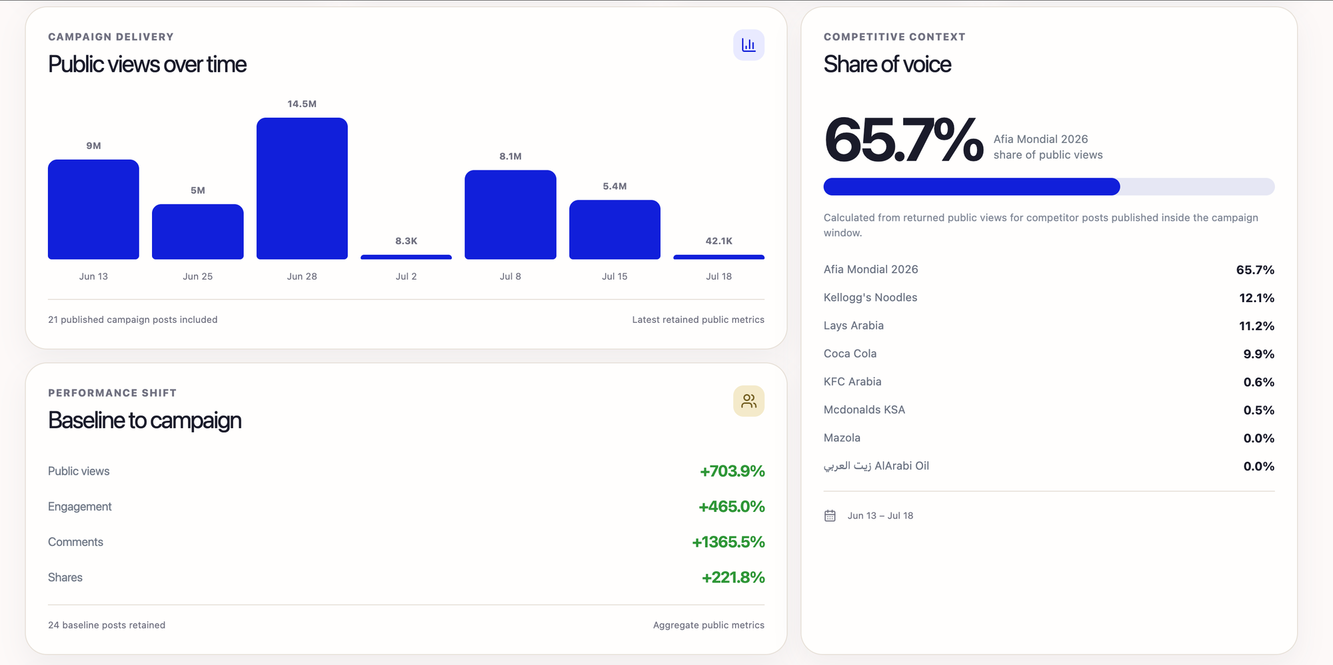Click the Jun 28 axis label

coord(302,276)
